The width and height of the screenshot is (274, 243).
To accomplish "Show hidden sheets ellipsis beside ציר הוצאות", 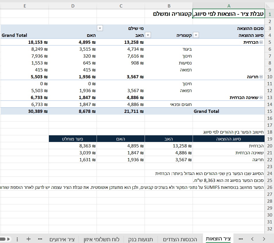I will click(241, 239).
